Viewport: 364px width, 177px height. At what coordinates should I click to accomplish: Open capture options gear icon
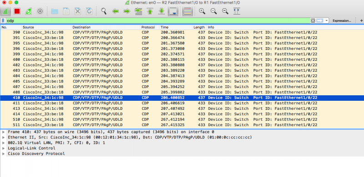click(x=40, y=11)
